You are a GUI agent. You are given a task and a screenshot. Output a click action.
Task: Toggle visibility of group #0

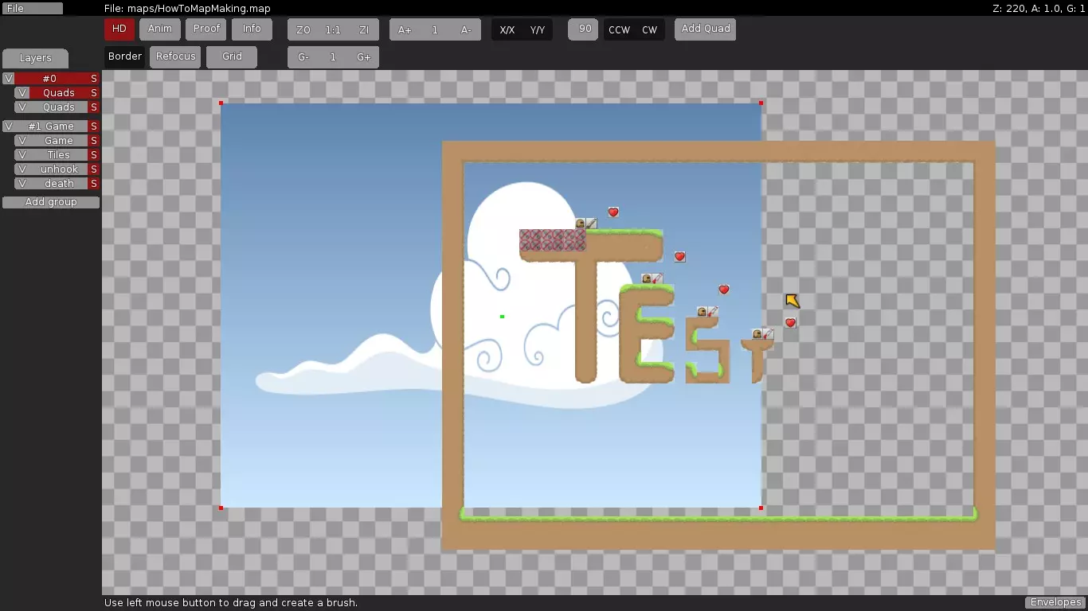coord(9,79)
